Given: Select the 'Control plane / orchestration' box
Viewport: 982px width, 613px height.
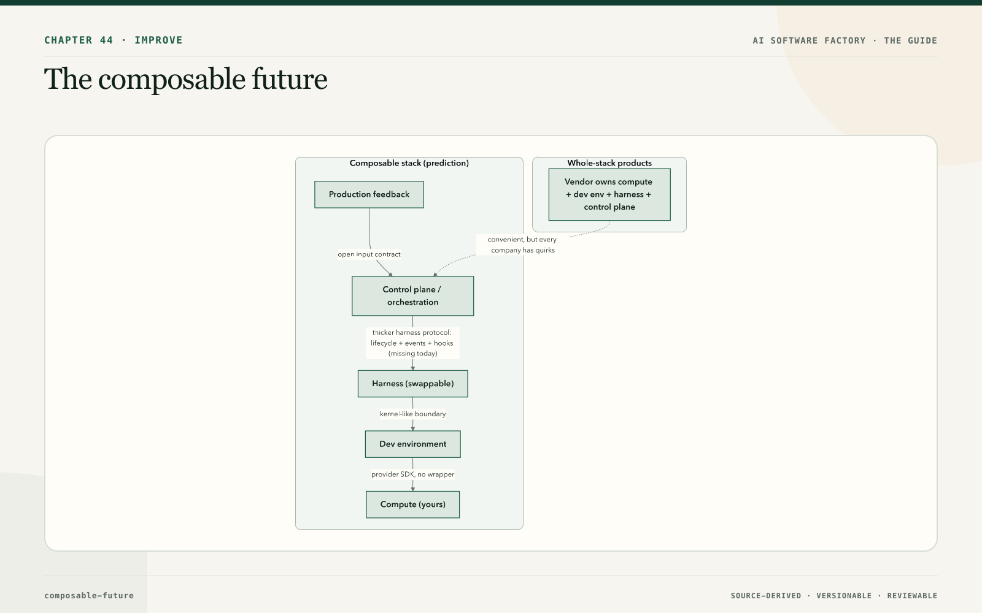Looking at the screenshot, I should [x=412, y=296].
